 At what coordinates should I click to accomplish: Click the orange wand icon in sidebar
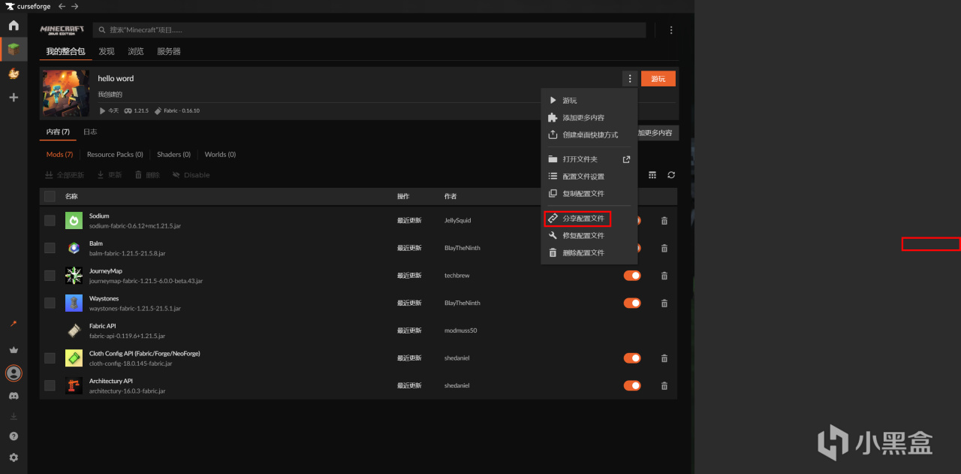[x=14, y=324]
